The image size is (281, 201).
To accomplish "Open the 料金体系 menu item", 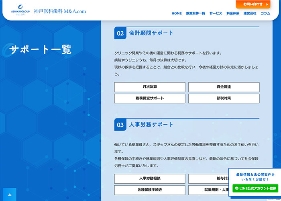I will point(233,13).
